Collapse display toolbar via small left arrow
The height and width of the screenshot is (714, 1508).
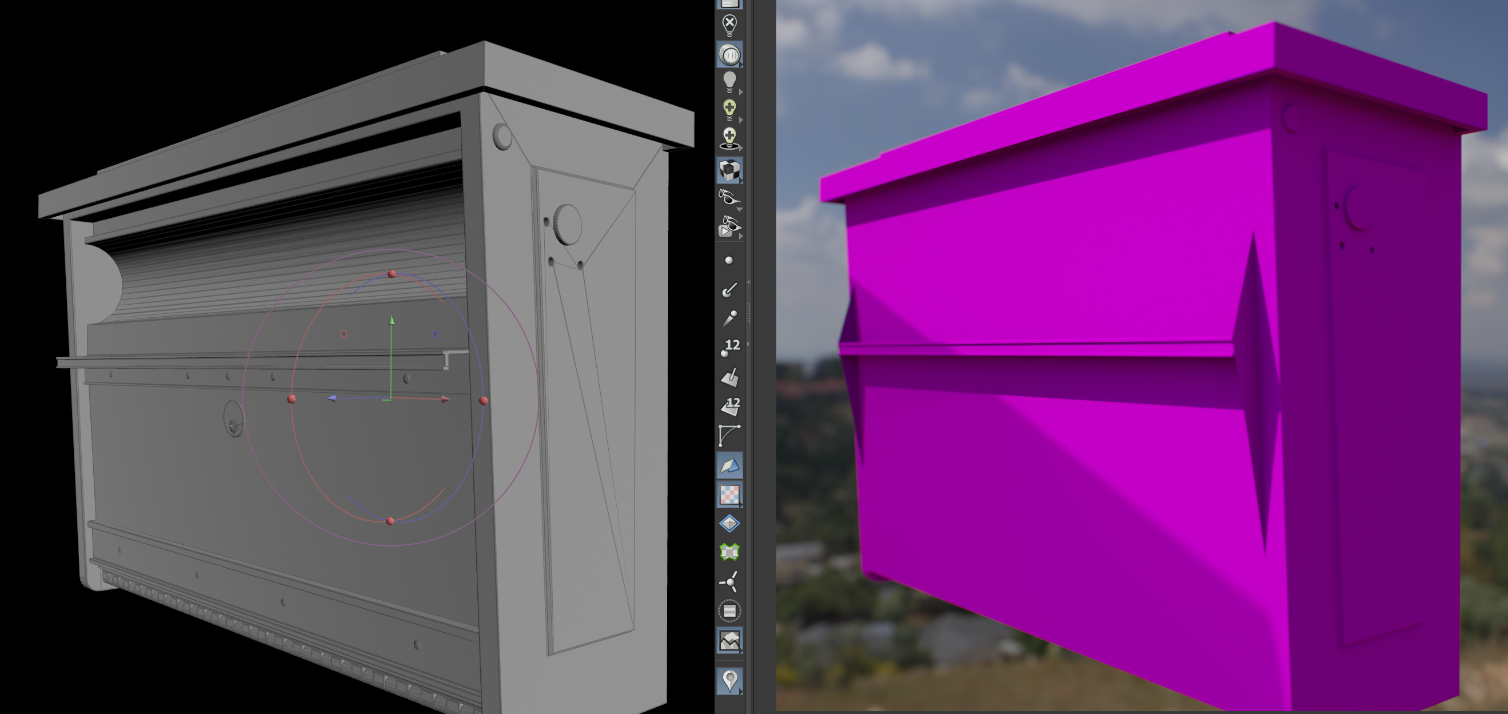tap(748, 282)
